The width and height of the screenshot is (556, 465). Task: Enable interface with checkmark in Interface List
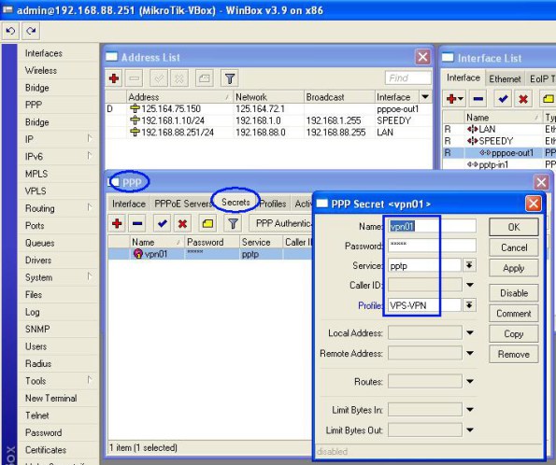pyautogui.click(x=503, y=99)
